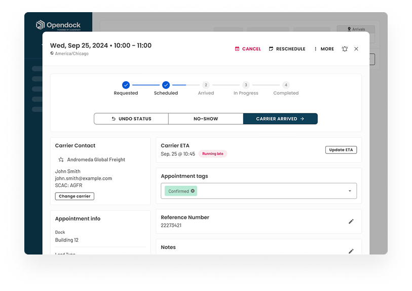412x291 pixels.
Task: Close the appointment dialog with X
Action: (356, 49)
